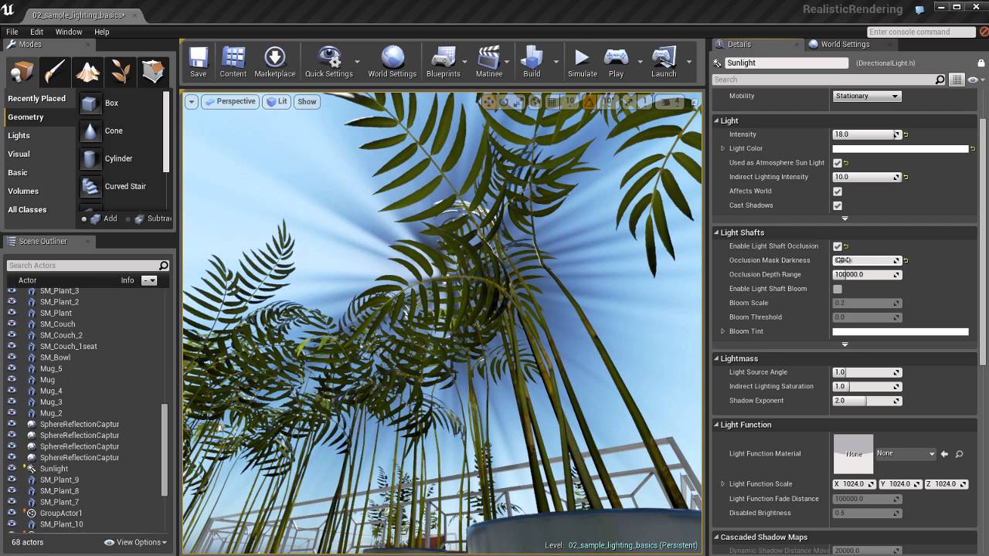The width and height of the screenshot is (989, 556).
Task: Open the Edit menu
Action: 36,32
